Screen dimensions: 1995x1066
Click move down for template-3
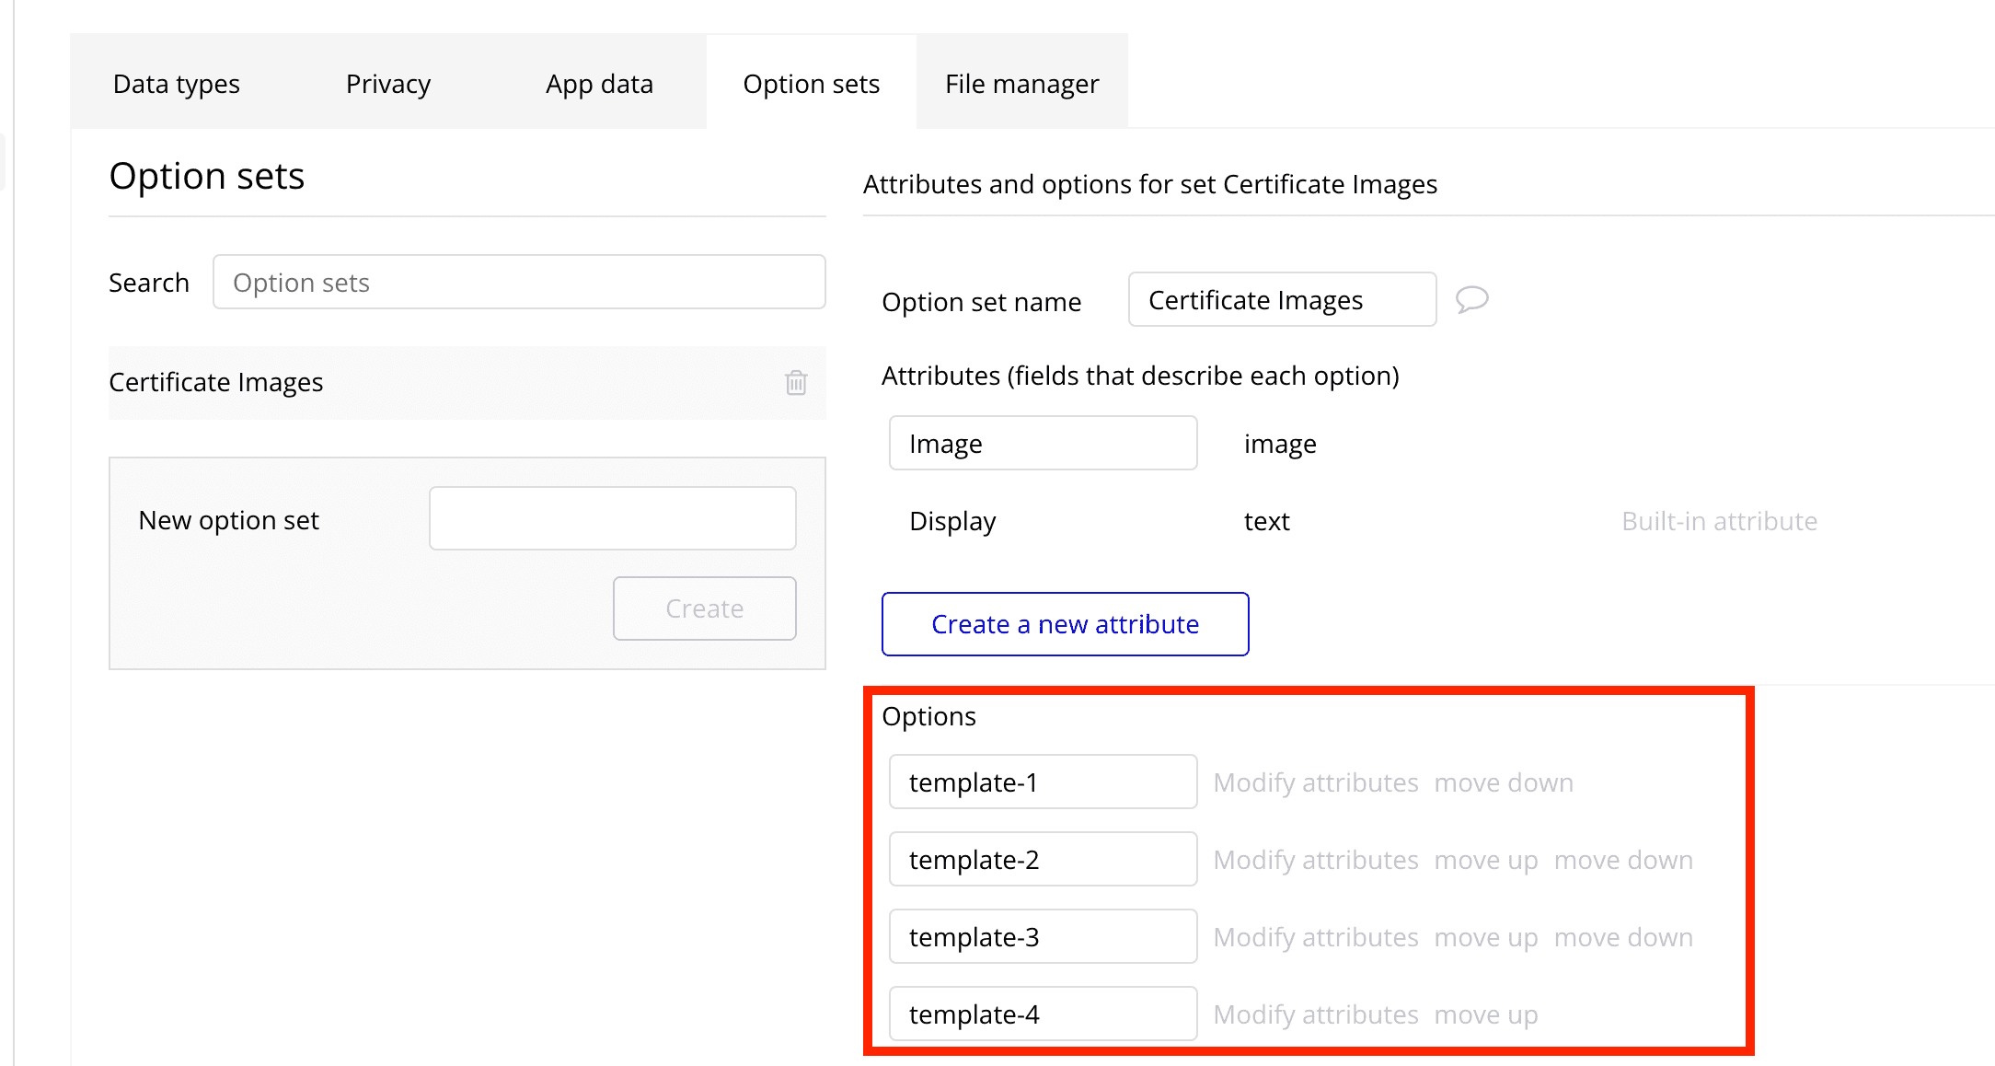1622,937
